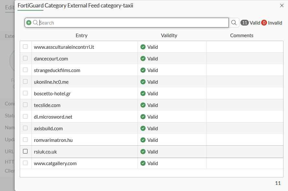Sort by the Validity column header
Viewport: 288px width, 191px height.
coord(169,36)
